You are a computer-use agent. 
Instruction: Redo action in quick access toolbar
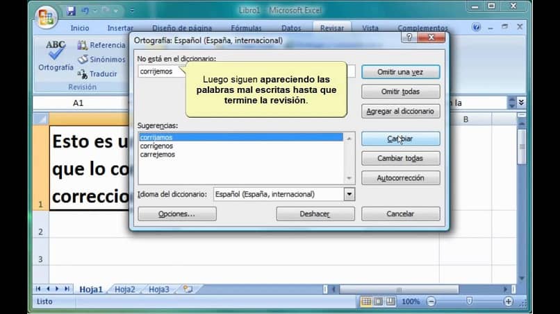[106, 10]
